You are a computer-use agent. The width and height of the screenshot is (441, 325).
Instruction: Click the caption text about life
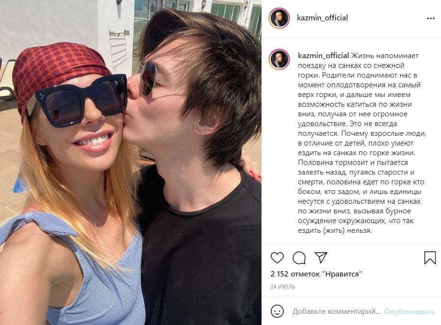point(362,143)
